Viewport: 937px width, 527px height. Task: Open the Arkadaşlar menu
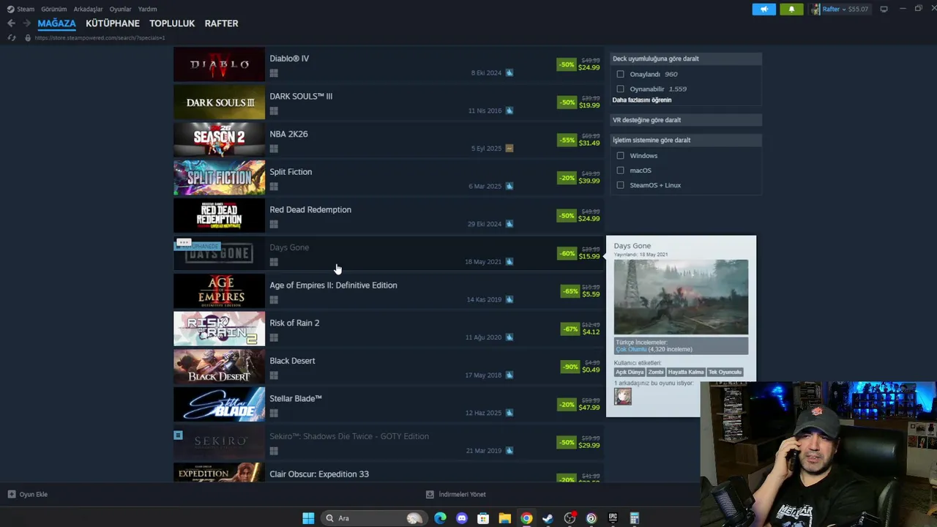pyautogui.click(x=88, y=9)
